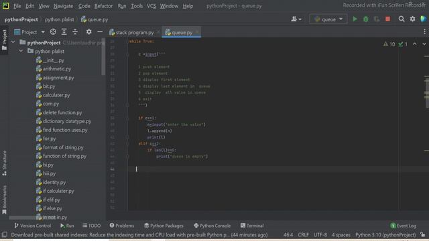Open the File menu
Screen dimensions: 429x241
pyautogui.click(x=17, y=6)
